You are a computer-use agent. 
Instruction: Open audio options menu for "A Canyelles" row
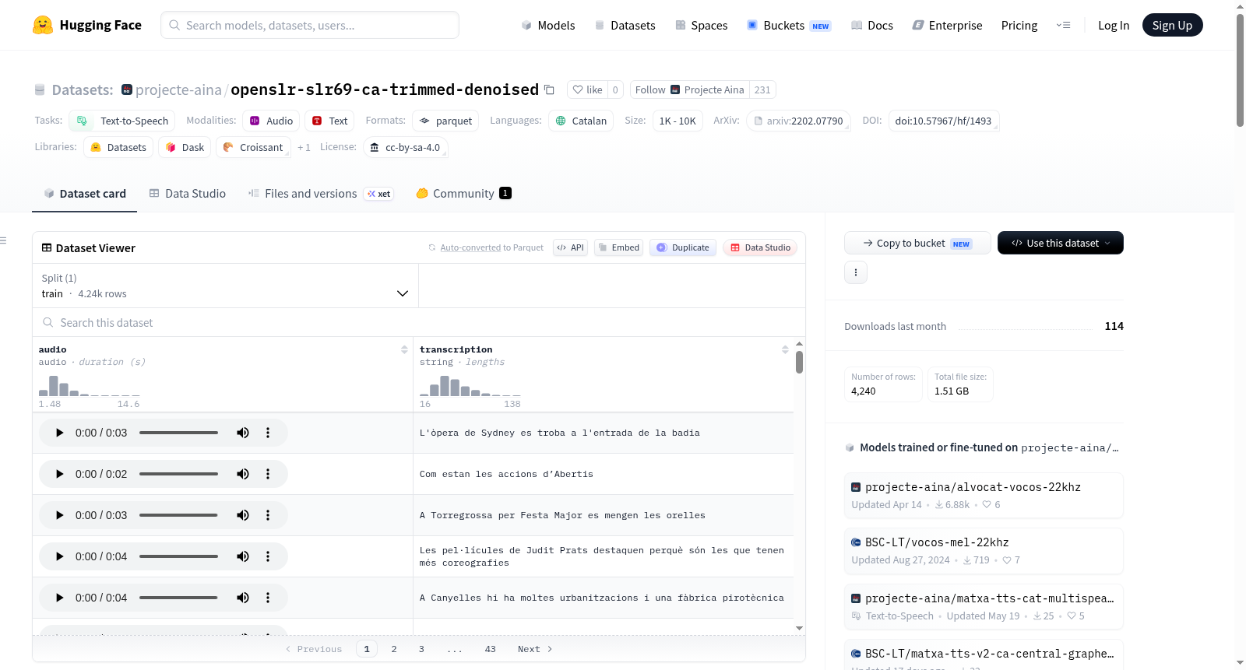click(x=268, y=598)
